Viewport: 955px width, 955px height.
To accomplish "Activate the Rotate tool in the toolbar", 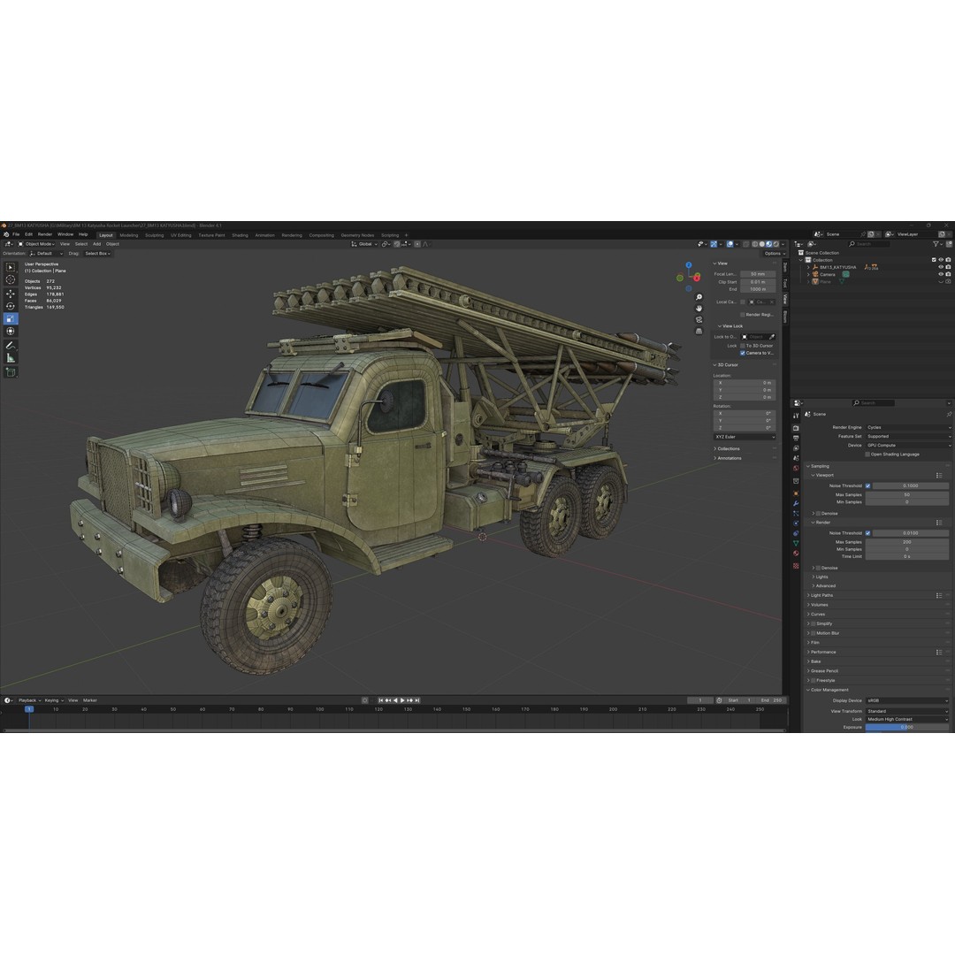I will point(10,305).
